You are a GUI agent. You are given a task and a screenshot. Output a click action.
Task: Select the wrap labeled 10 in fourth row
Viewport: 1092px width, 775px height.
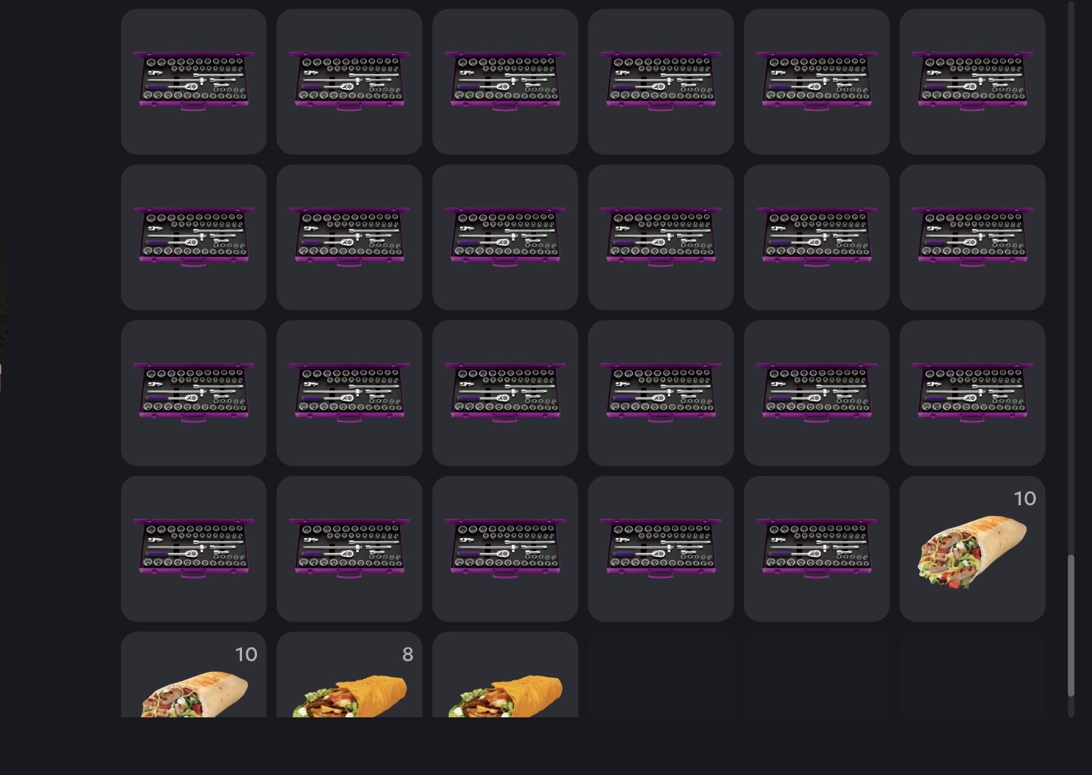coord(972,549)
